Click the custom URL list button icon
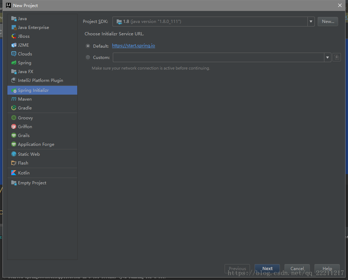This screenshot has width=348, height=280. tap(336, 57)
